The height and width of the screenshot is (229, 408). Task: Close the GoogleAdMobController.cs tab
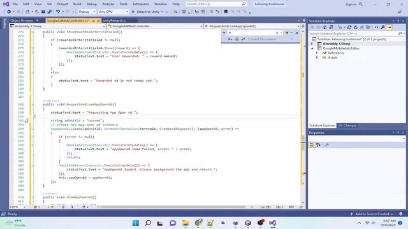[99, 21]
